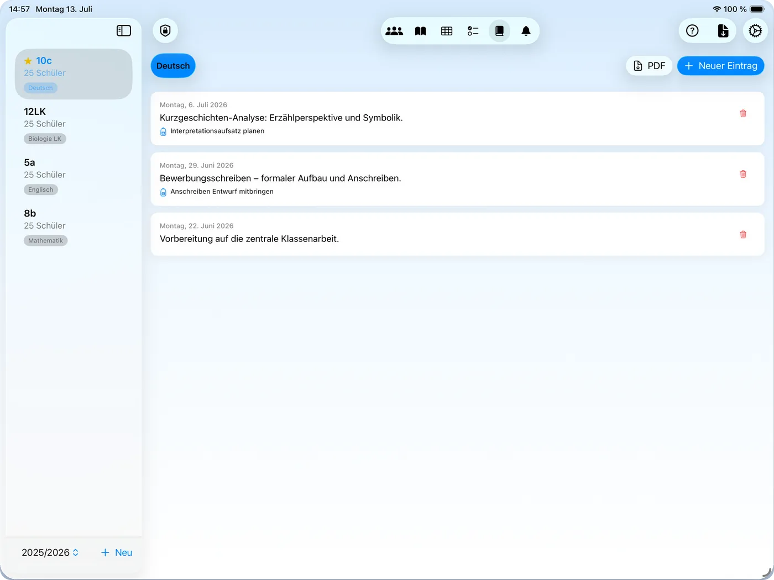
Task: Tap the Wi-Fi status icon
Action: point(717,9)
